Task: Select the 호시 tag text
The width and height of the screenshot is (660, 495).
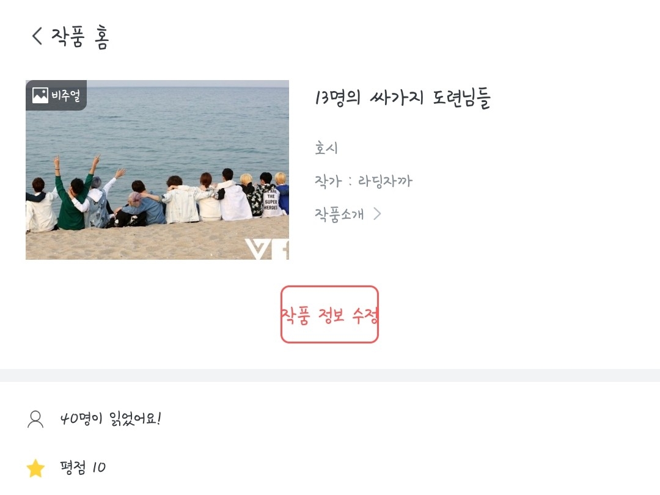Action: coord(326,148)
